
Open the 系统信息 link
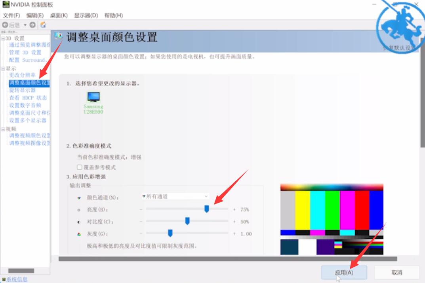coord(17,279)
